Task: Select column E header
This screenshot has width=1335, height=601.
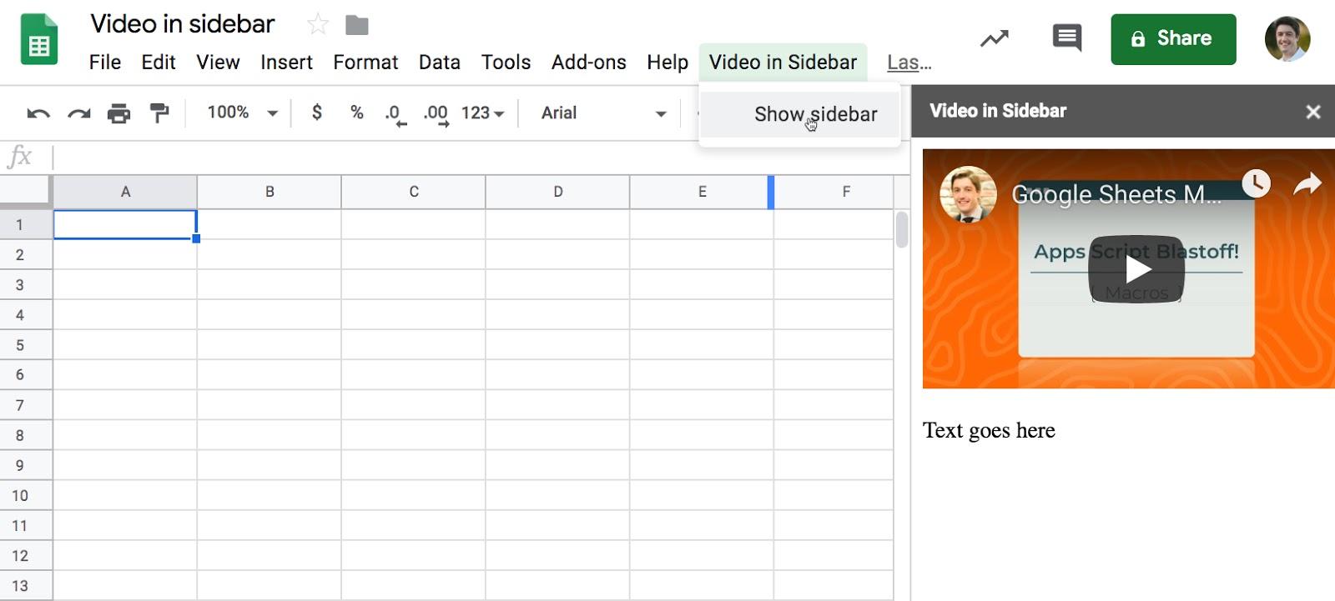Action: point(703,192)
